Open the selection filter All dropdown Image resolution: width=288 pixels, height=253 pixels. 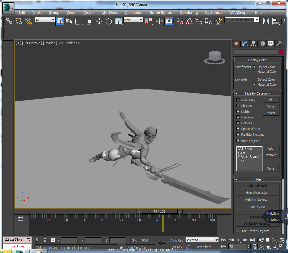[x=45, y=20]
